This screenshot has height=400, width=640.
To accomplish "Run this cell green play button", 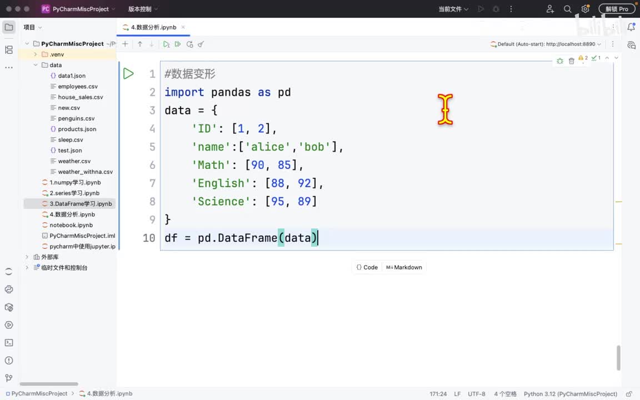I will pos(128,73).
